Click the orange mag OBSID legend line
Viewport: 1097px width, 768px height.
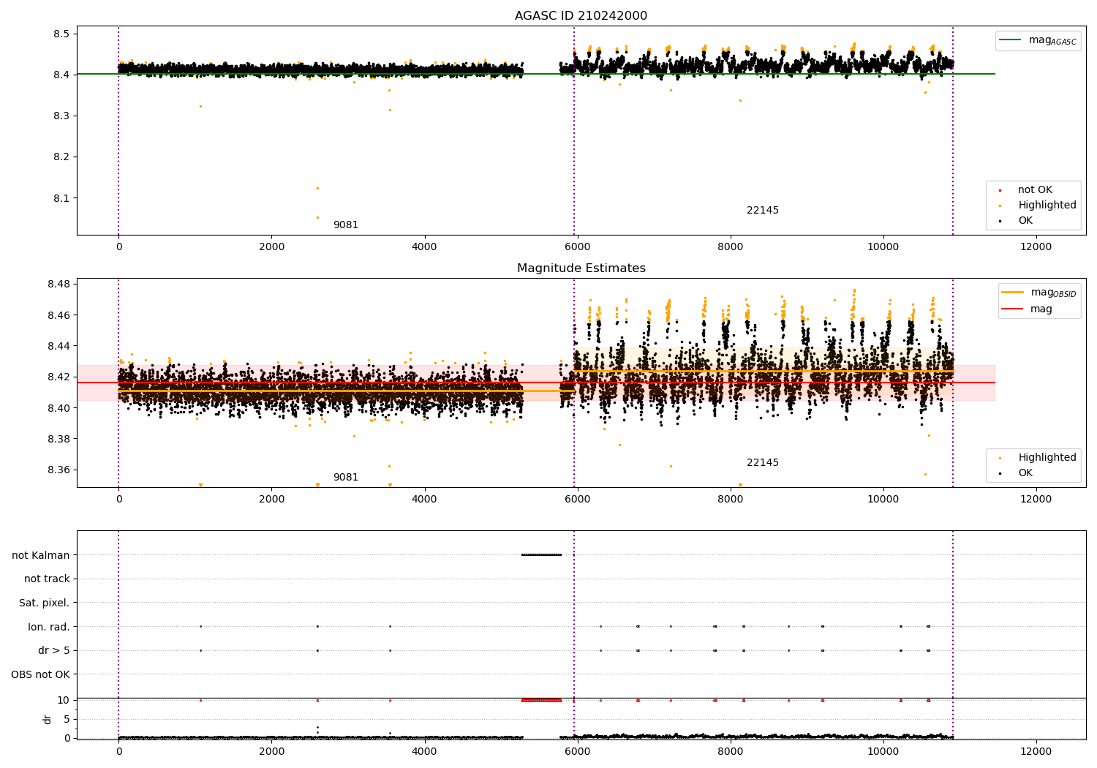(x=1013, y=293)
